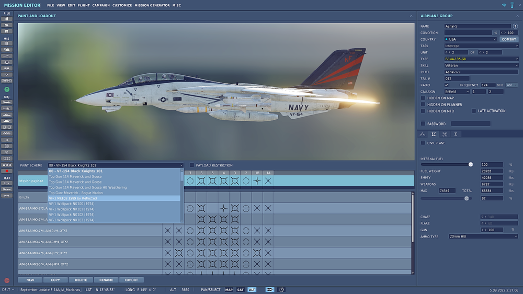The height and width of the screenshot is (294, 523).
Task: Switch to the Route tab icon
Action: coord(423,134)
